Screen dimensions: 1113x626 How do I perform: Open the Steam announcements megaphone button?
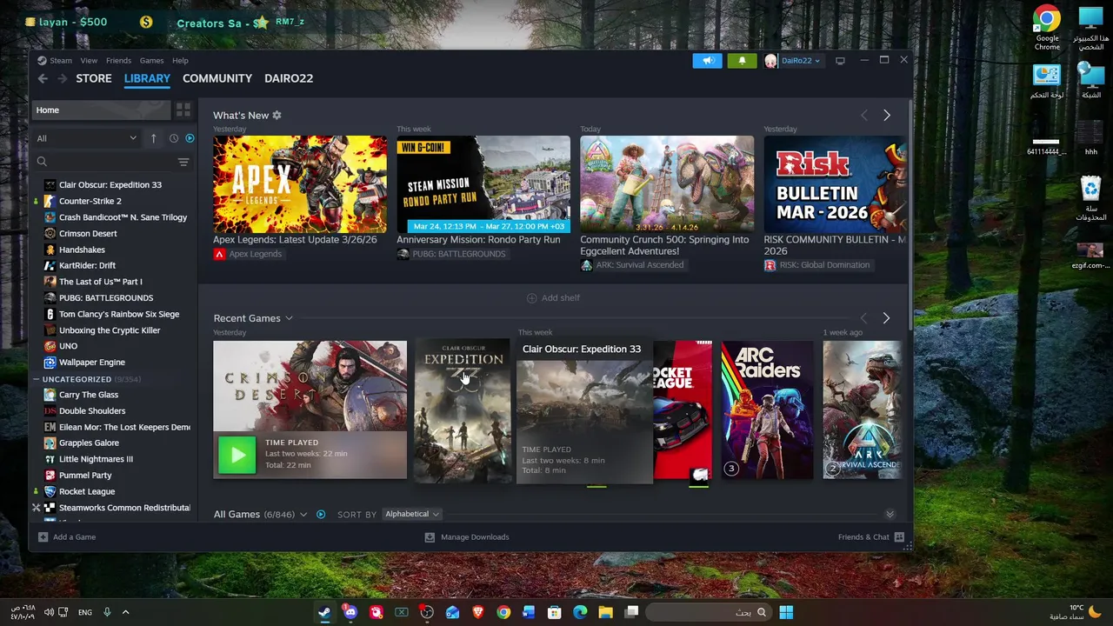(708, 61)
